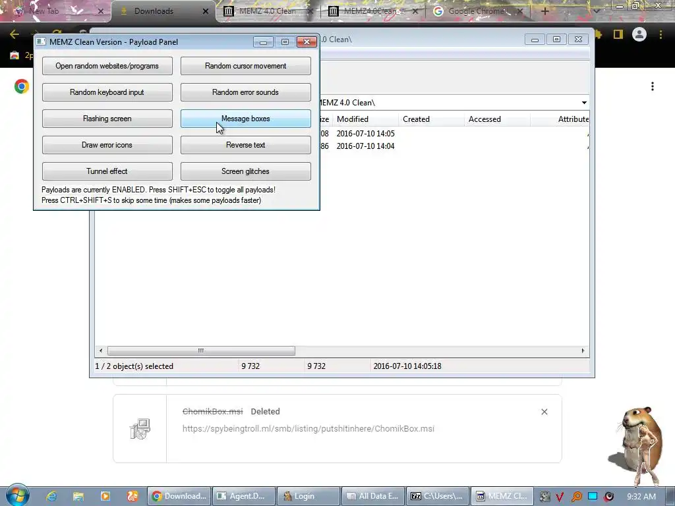Click the round camera-like tray icon

pyautogui.click(x=608, y=497)
